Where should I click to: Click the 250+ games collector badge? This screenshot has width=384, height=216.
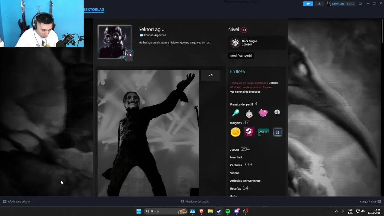263,132
